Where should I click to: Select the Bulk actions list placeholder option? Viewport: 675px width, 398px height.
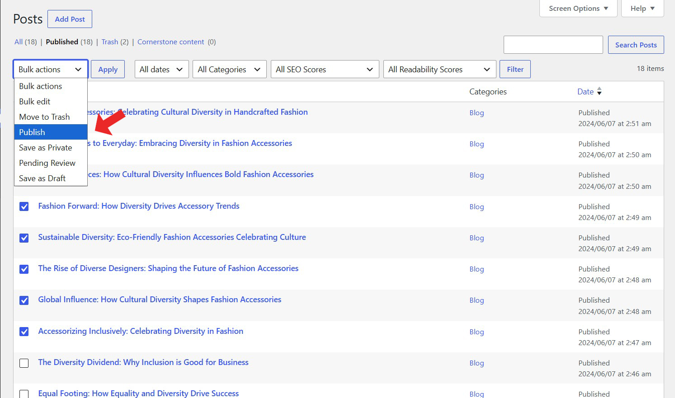coord(51,86)
